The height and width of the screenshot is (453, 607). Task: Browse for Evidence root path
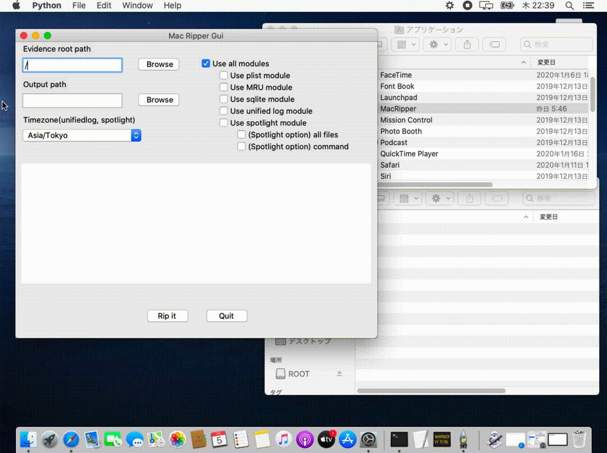pyautogui.click(x=159, y=64)
